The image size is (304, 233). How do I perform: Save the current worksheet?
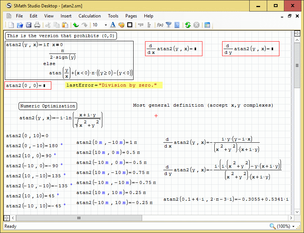(28, 25)
